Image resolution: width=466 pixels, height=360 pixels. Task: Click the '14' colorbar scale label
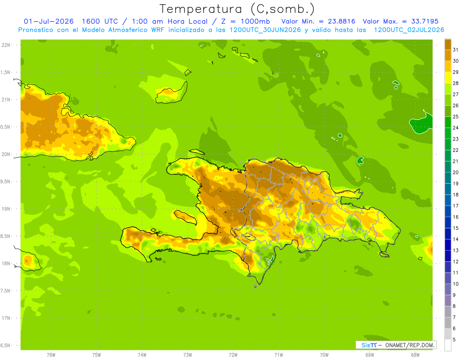click(456, 239)
